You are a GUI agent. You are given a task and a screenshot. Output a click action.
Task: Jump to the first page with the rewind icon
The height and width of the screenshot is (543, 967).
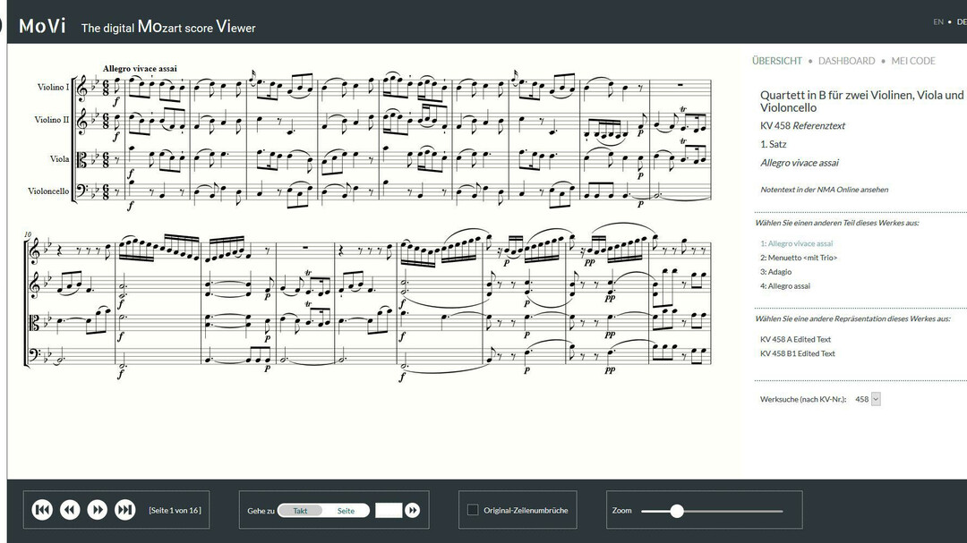(x=41, y=509)
